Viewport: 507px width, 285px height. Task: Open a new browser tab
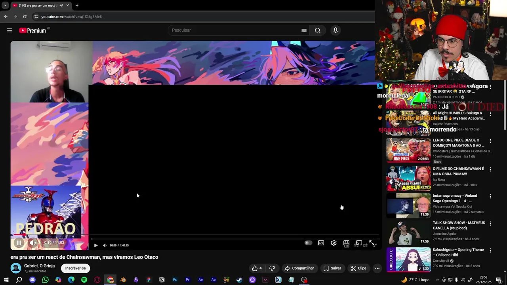coord(77,6)
